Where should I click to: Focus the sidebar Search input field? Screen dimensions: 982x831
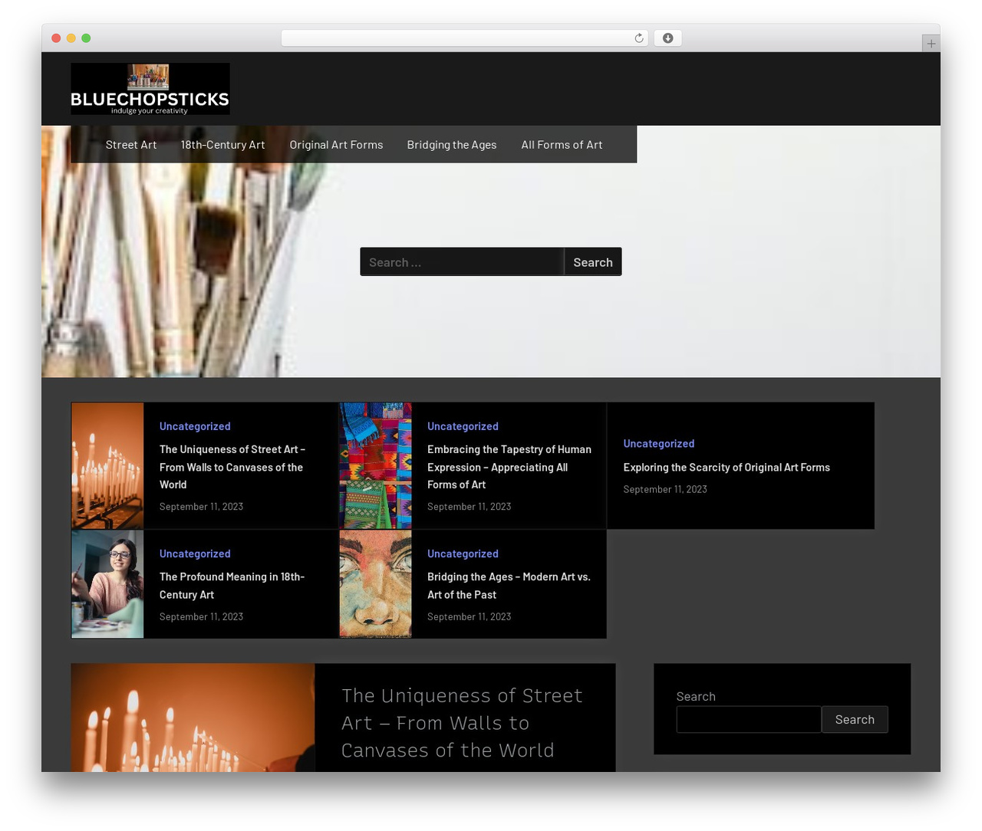749,720
